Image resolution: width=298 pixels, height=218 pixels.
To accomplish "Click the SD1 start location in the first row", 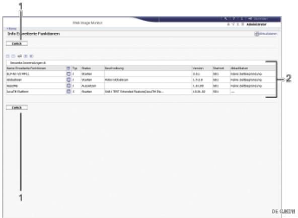I will (x=216, y=74).
